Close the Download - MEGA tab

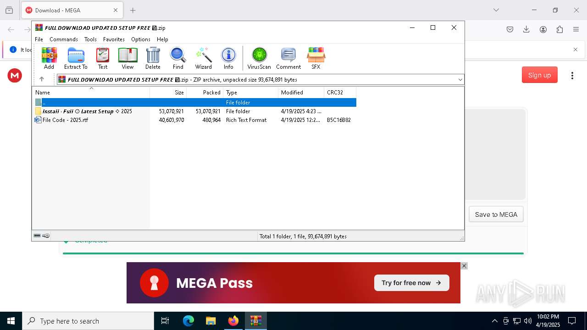116,10
